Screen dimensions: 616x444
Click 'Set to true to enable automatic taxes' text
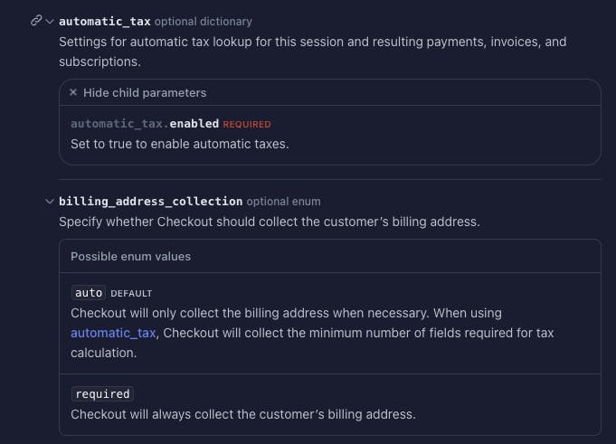[180, 144]
